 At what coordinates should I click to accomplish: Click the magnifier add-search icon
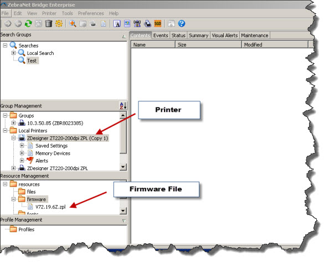73,23
